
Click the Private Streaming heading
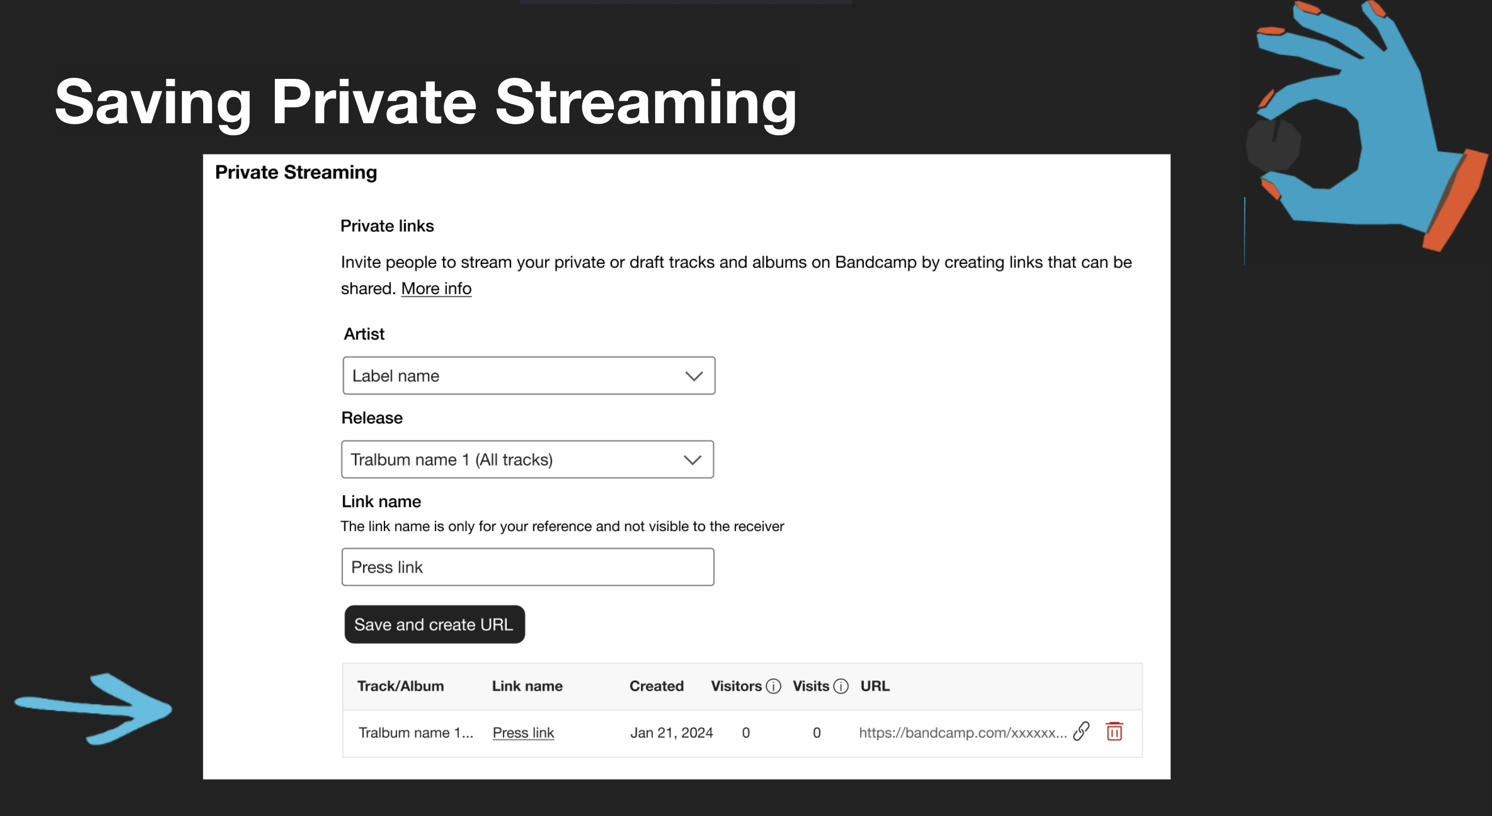coord(296,172)
